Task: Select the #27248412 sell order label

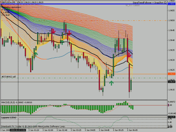Action: pyautogui.click(x=9, y=77)
